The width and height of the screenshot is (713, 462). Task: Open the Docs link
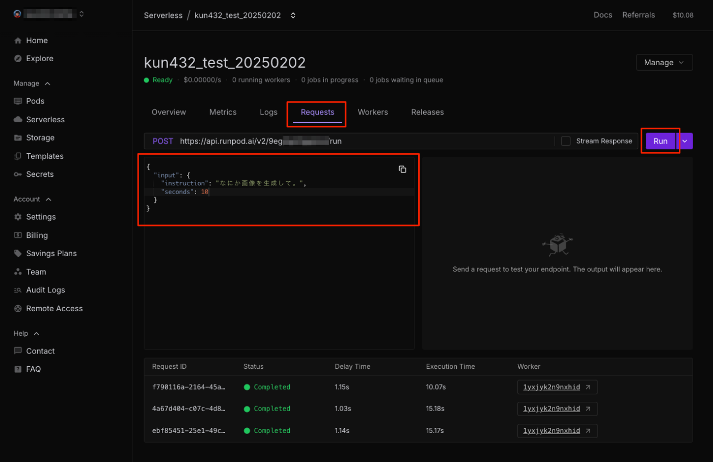pyautogui.click(x=602, y=15)
